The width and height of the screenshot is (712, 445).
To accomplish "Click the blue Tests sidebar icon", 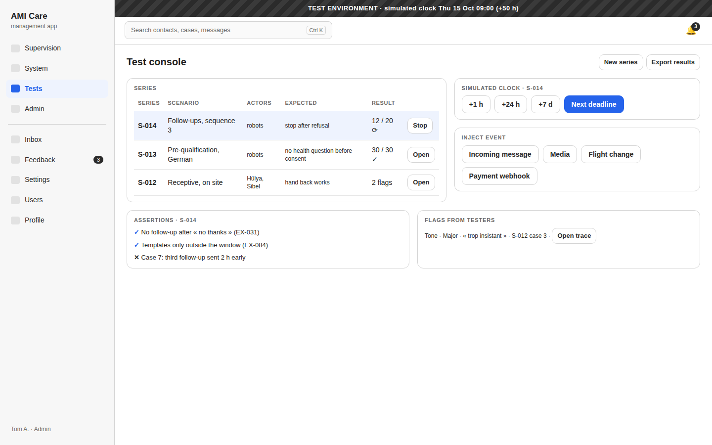I will (x=15, y=89).
